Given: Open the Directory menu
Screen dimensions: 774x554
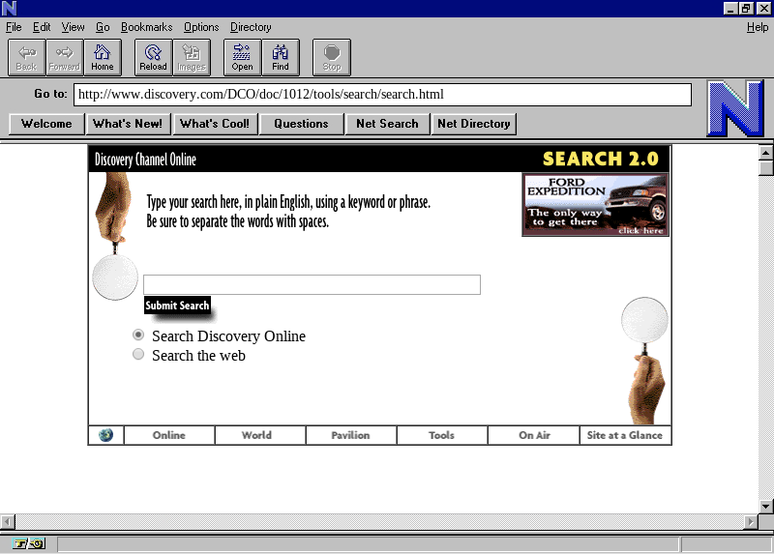Looking at the screenshot, I should [x=251, y=27].
